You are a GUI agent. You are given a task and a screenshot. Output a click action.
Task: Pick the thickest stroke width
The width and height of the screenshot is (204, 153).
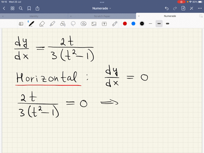(x=167, y=24)
